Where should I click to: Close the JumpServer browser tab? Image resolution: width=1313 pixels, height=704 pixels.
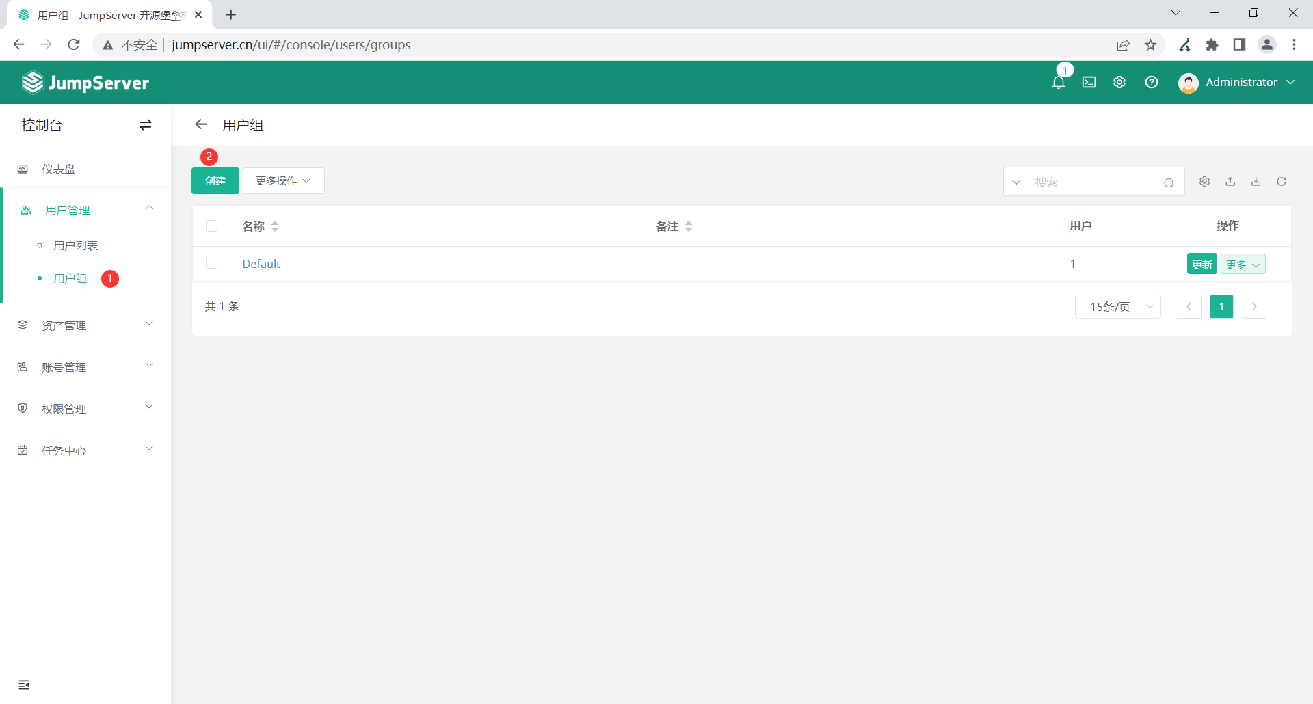(x=198, y=15)
